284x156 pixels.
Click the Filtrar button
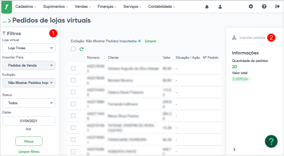29,142
